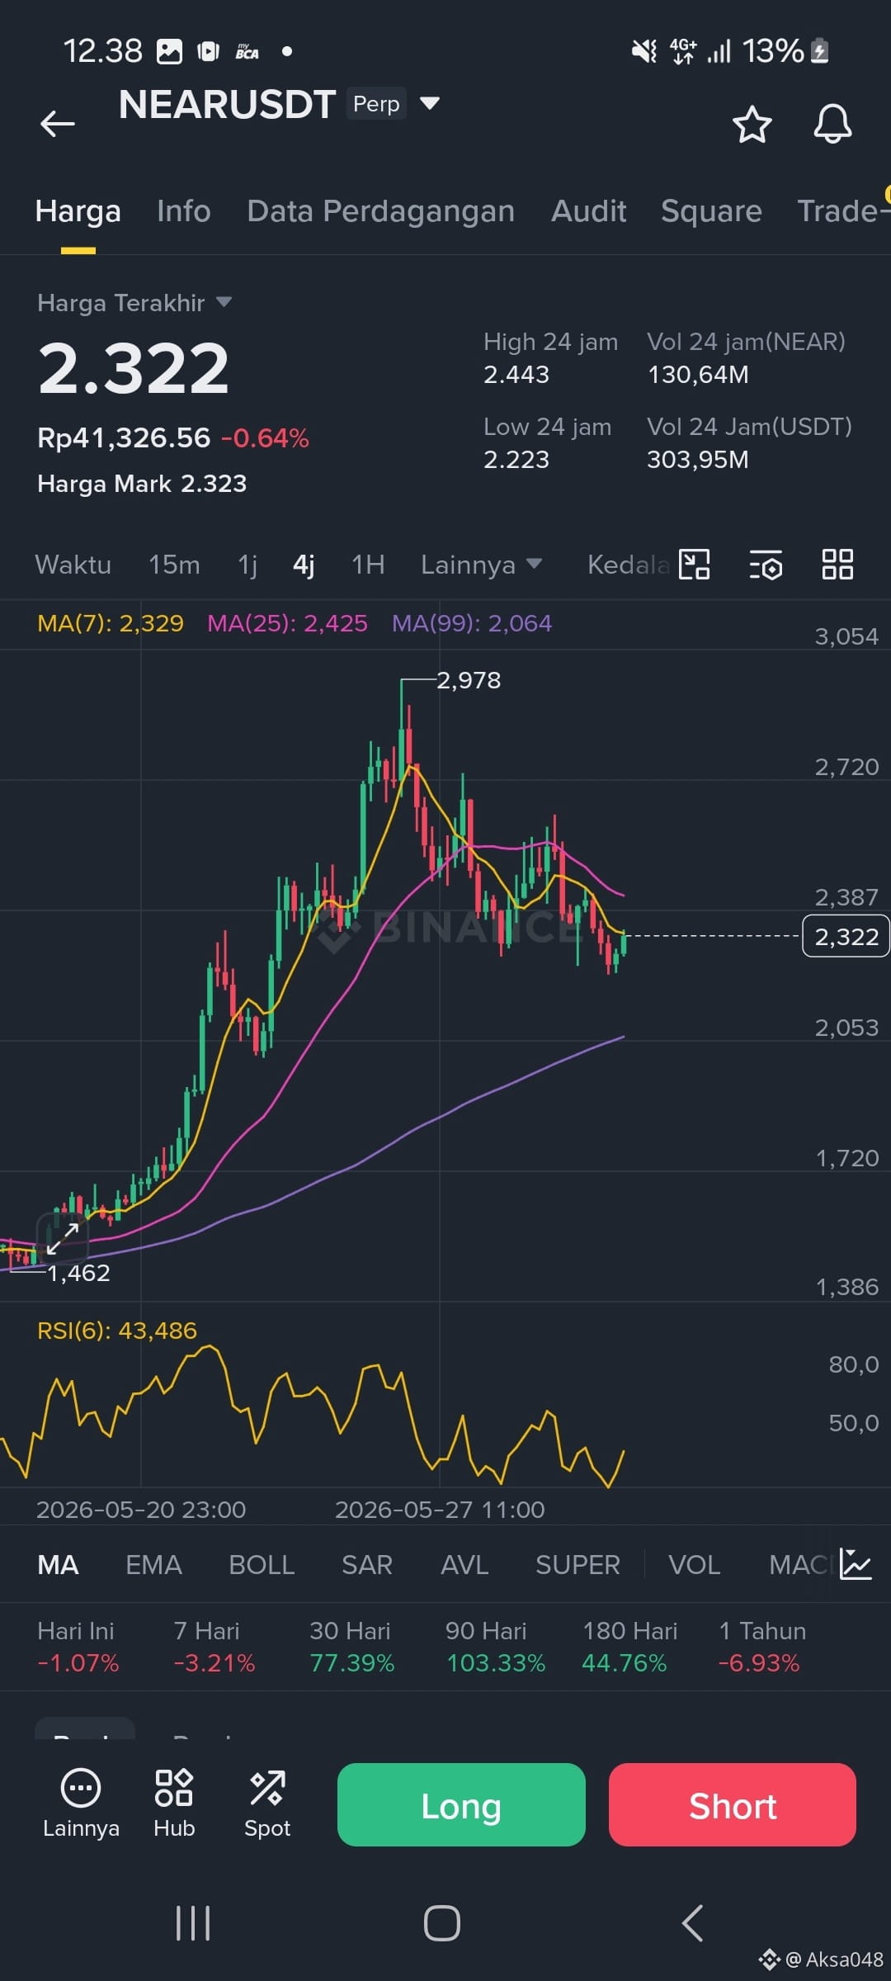Tap Android back navigation button
The width and height of the screenshot is (891, 1981).
pos(692,1923)
